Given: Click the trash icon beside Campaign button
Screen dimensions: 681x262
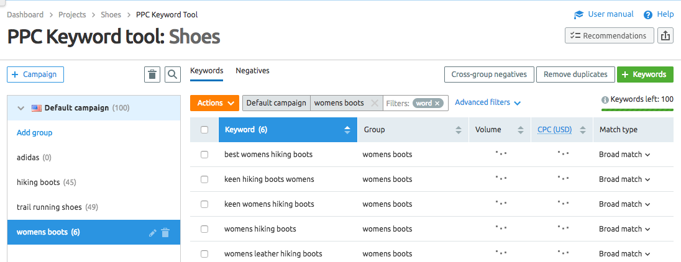Looking at the screenshot, I should point(152,75).
